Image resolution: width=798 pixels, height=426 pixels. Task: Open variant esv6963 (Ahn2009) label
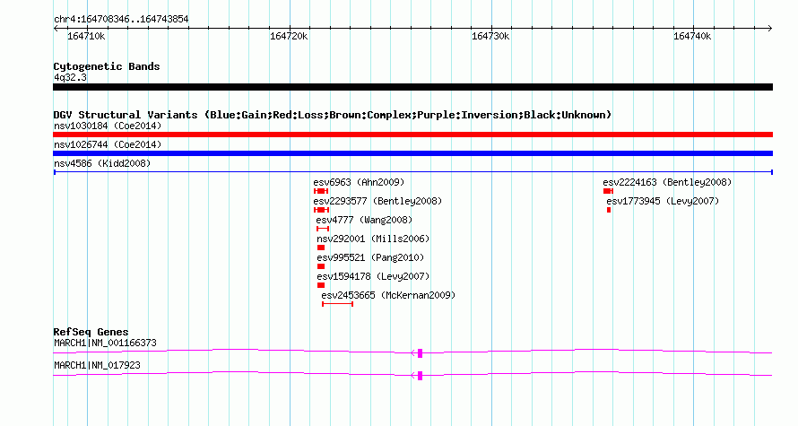point(359,182)
